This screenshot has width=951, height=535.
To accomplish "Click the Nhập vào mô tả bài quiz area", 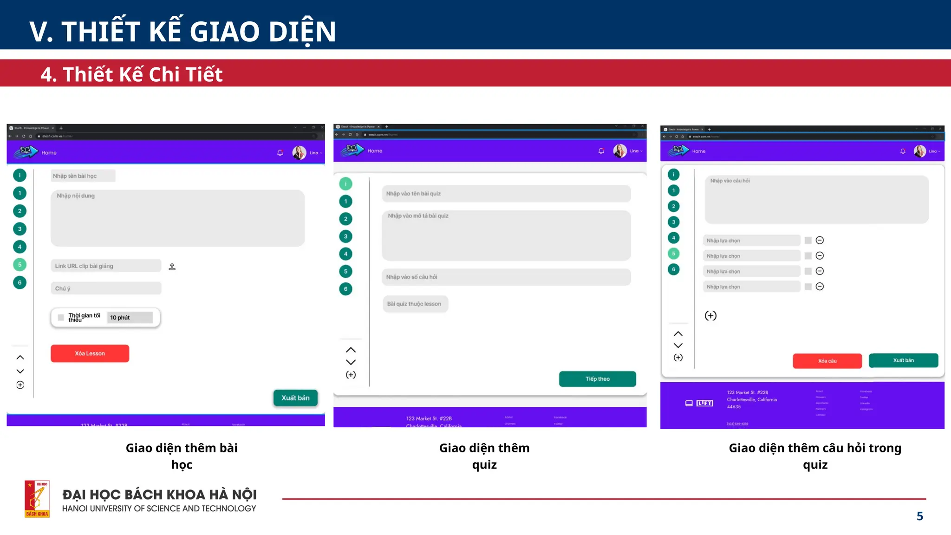I will (506, 235).
